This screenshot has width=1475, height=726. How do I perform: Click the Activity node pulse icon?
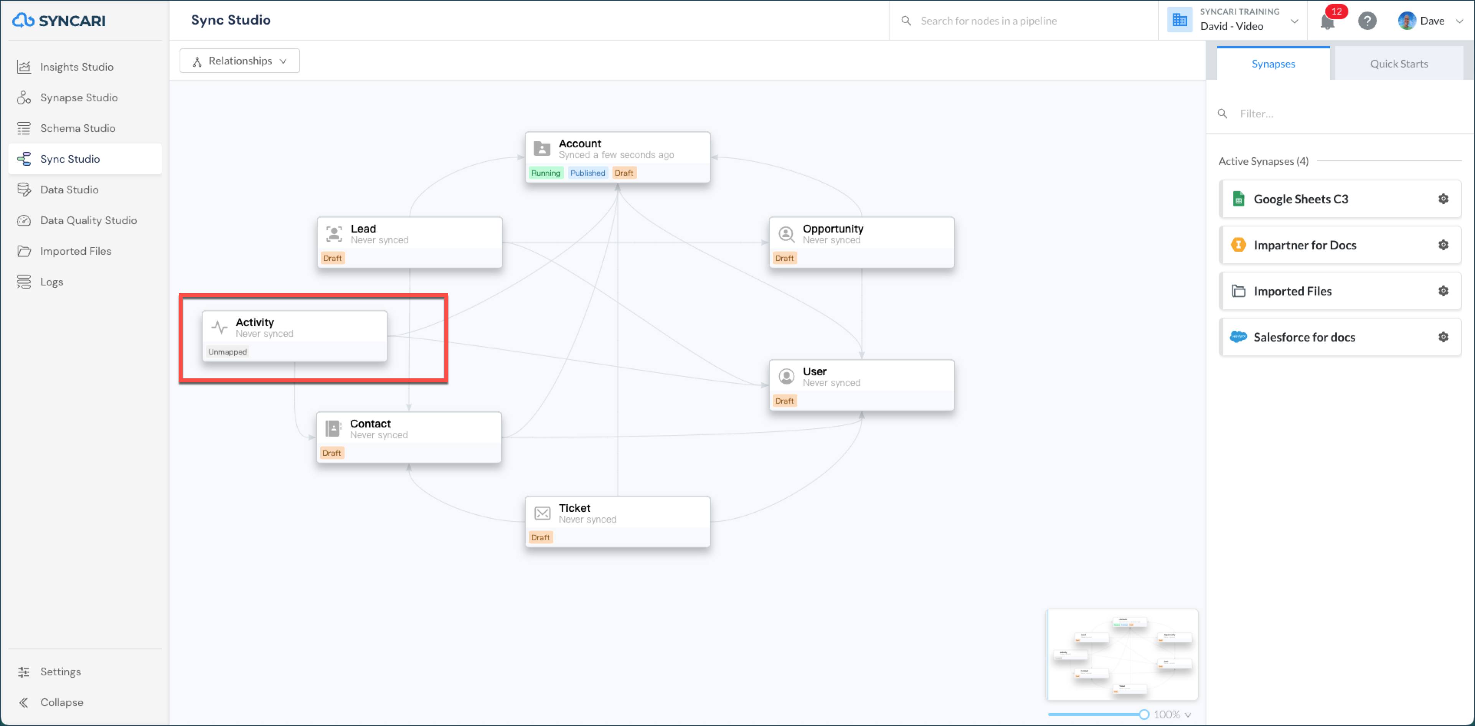point(219,327)
